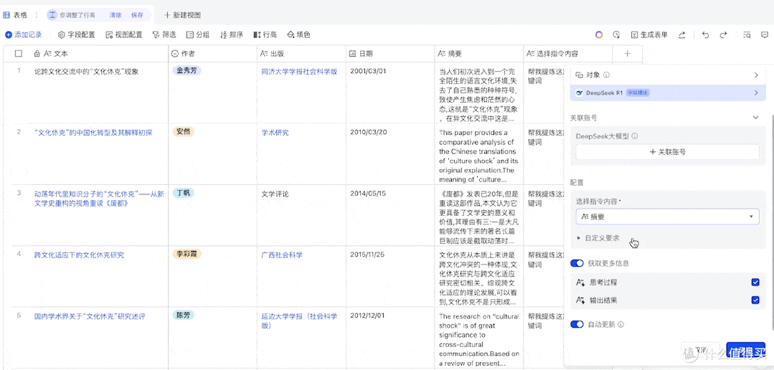Add a new column with plus icon

click(x=627, y=53)
